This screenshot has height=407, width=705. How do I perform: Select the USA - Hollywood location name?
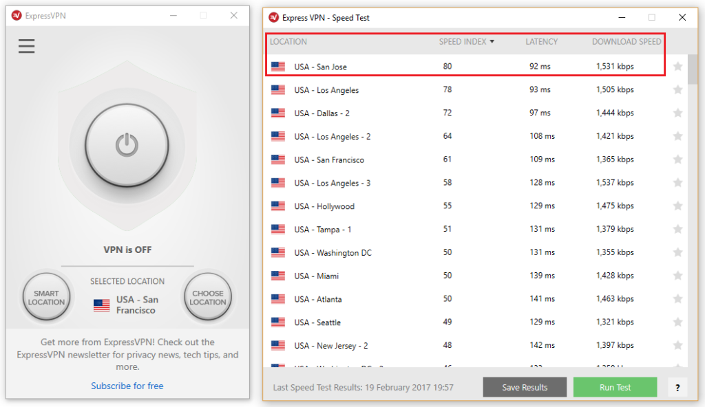tap(324, 206)
